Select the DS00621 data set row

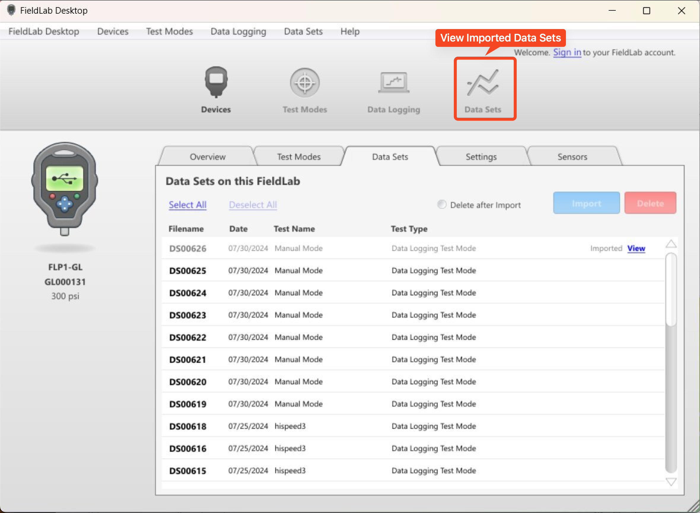(x=413, y=359)
